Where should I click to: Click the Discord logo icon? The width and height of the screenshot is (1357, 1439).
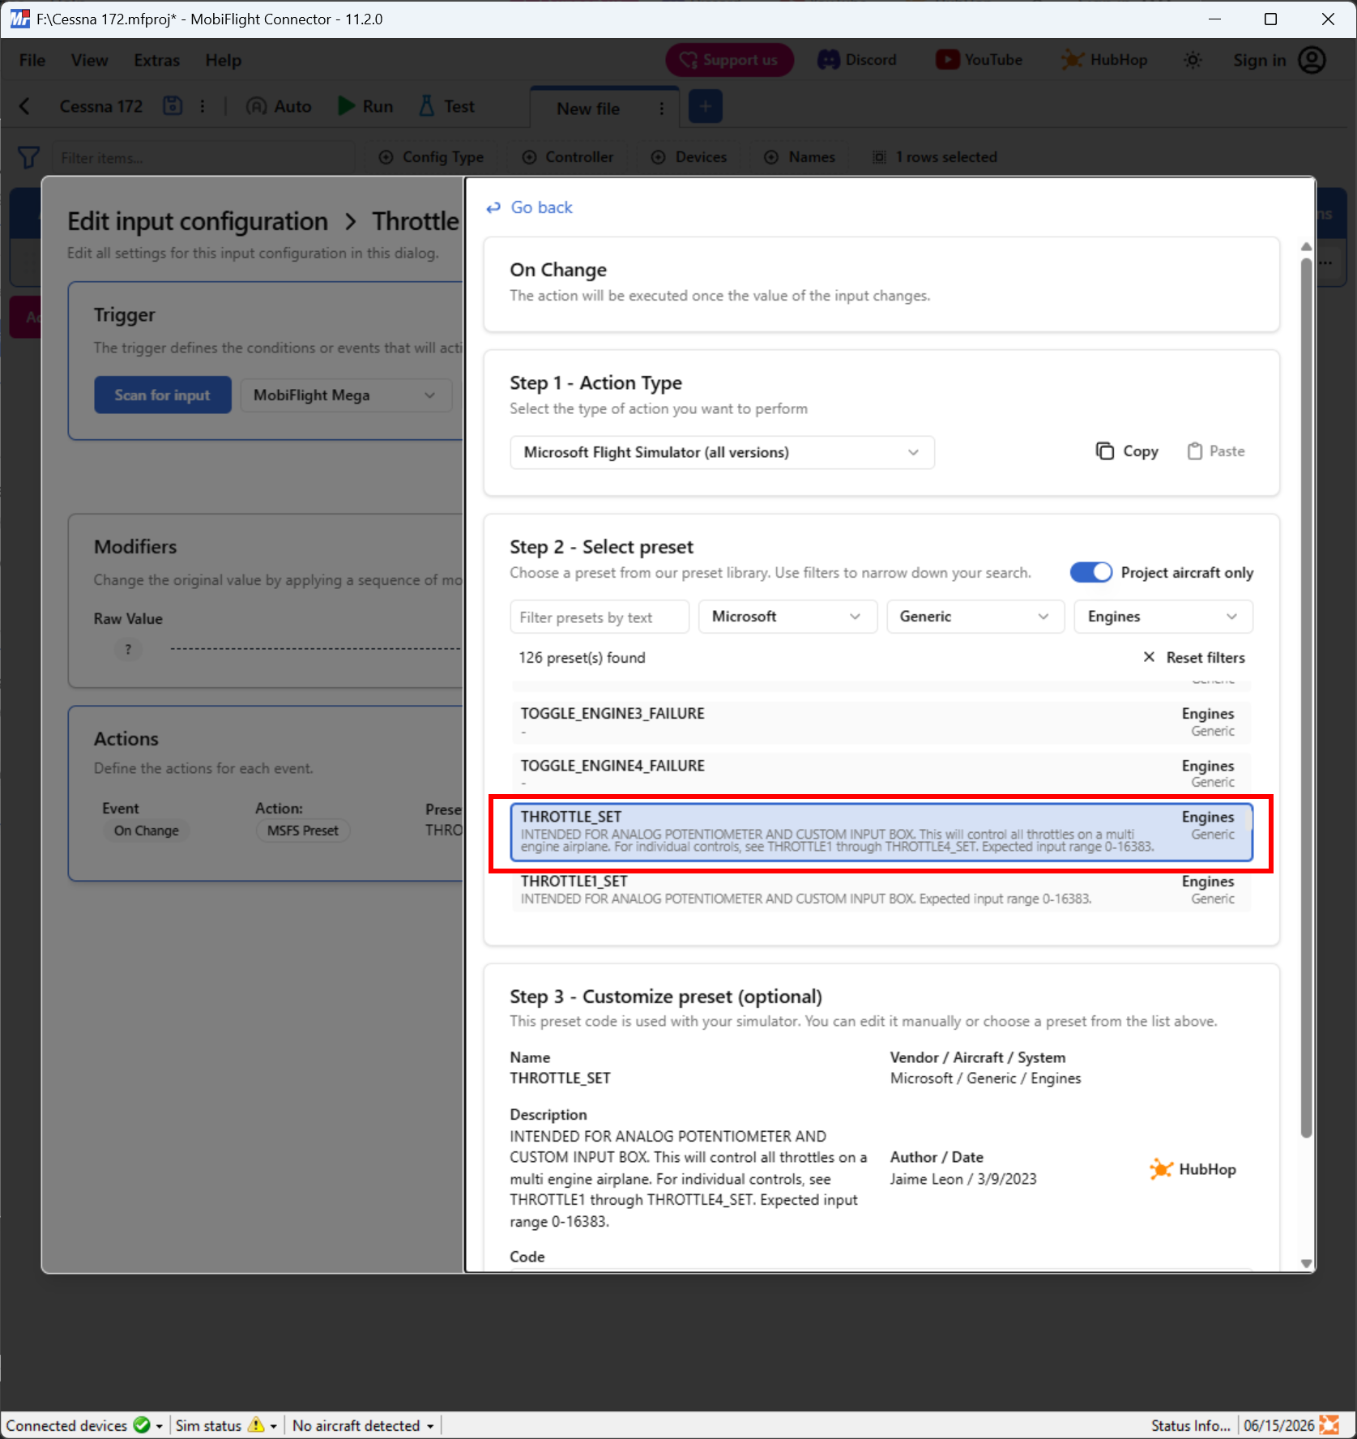tap(828, 60)
